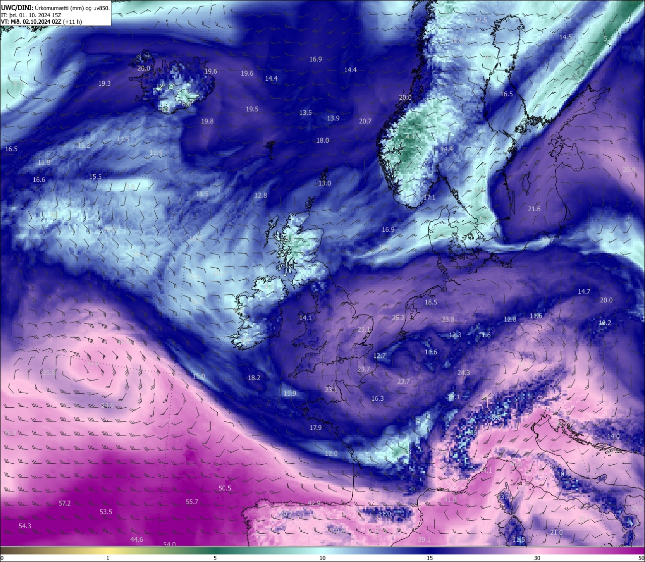The image size is (645, 562).
Task: Select the 39.1 value label
Action: 424,539
